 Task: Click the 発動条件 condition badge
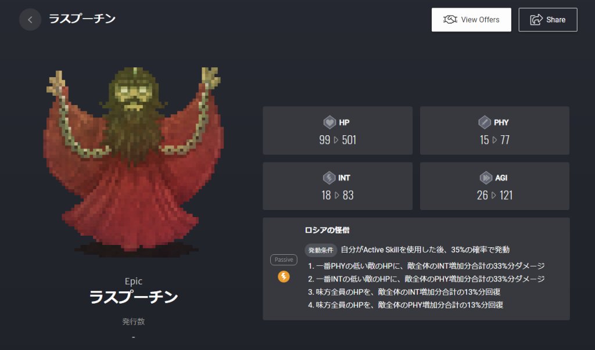tap(321, 250)
